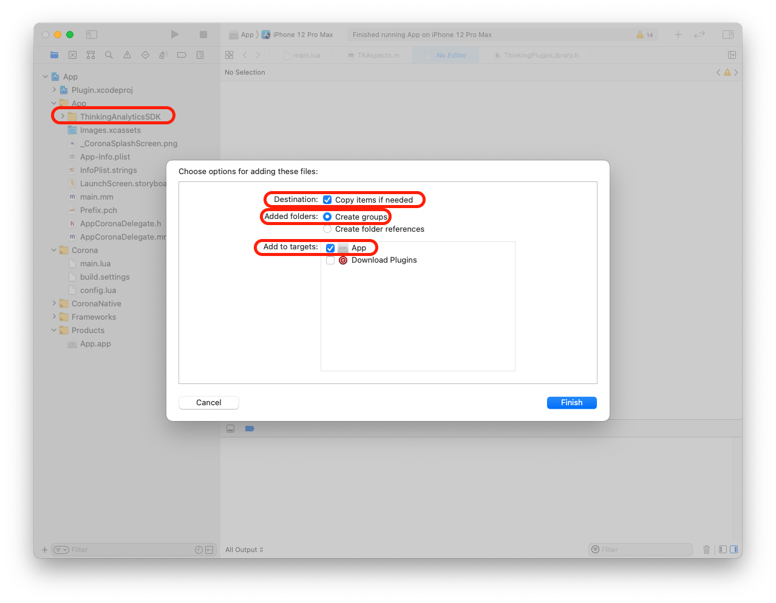Image resolution: width=776 pixels, height=603 pixels.
Task: Select AppCoronaDelegate.h in the navigator
Action: [x=120, y=223]
